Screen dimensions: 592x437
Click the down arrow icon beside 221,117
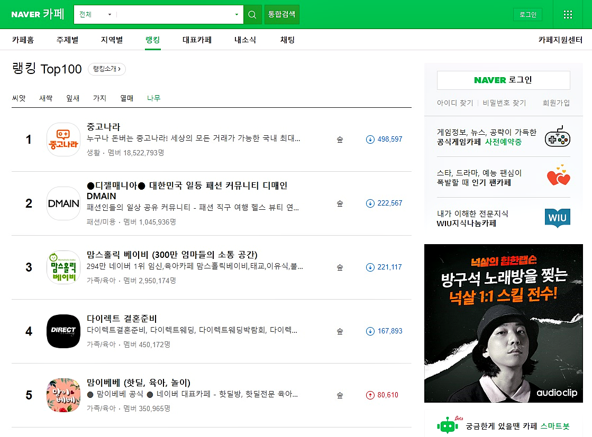click(370, 267)
